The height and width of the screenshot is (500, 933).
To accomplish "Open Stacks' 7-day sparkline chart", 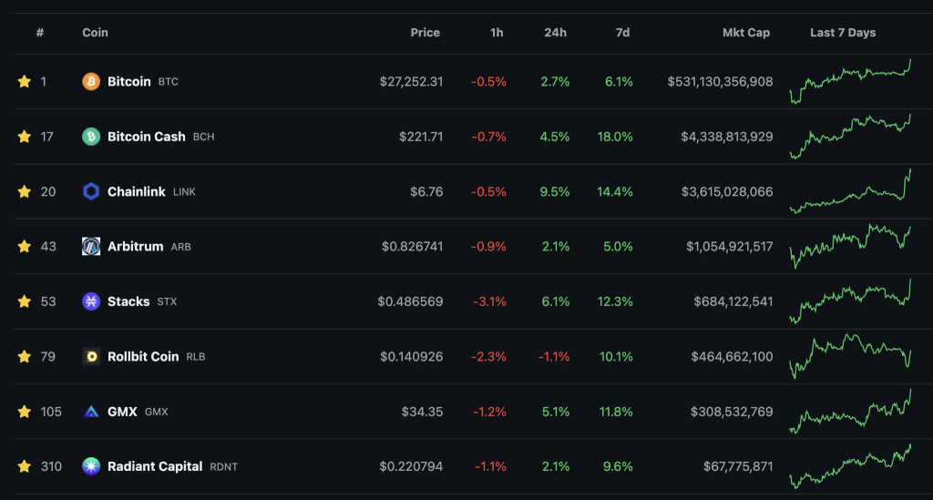I will [850, 301].
